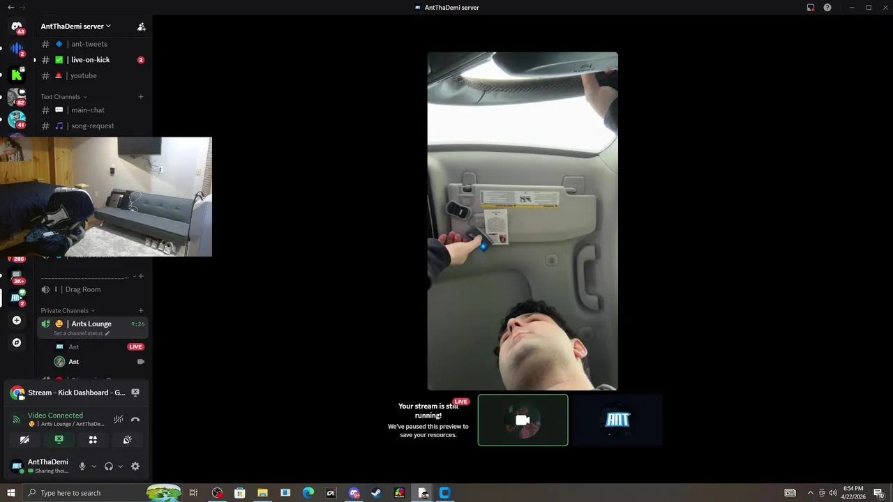The image size is (893, 502).
Task: Open the live-on-kick channel
Action: tap(92, 60)
